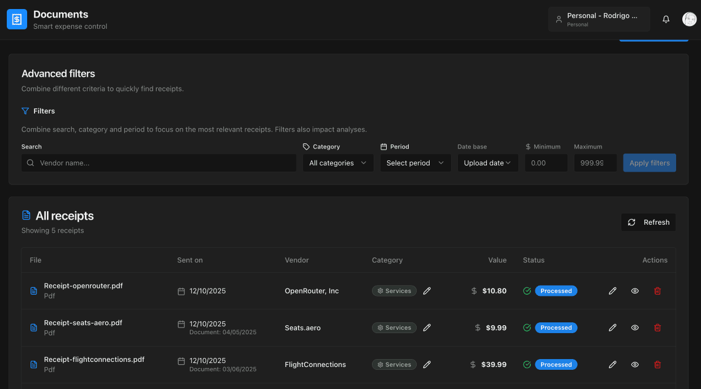701x389 pixels.
Task: Click the Processed status badge for FlightConnections
Action: coord(556,364)
